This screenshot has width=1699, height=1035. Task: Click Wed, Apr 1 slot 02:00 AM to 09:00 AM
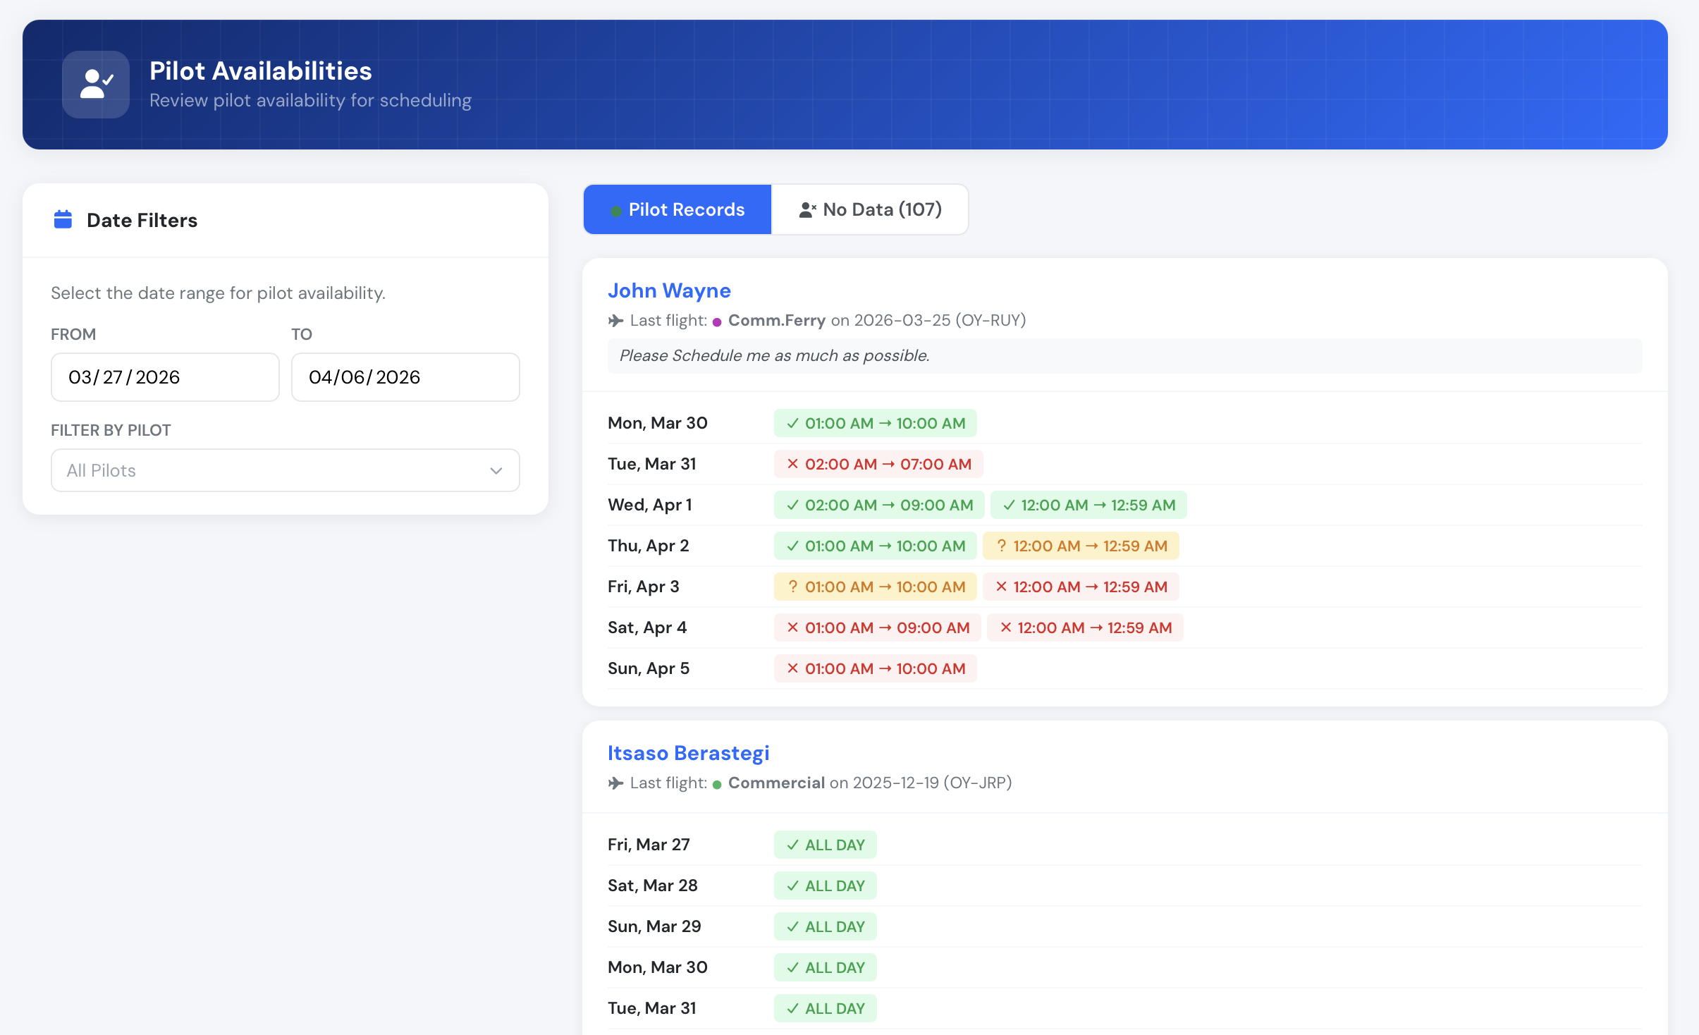[x=879, y=505]
